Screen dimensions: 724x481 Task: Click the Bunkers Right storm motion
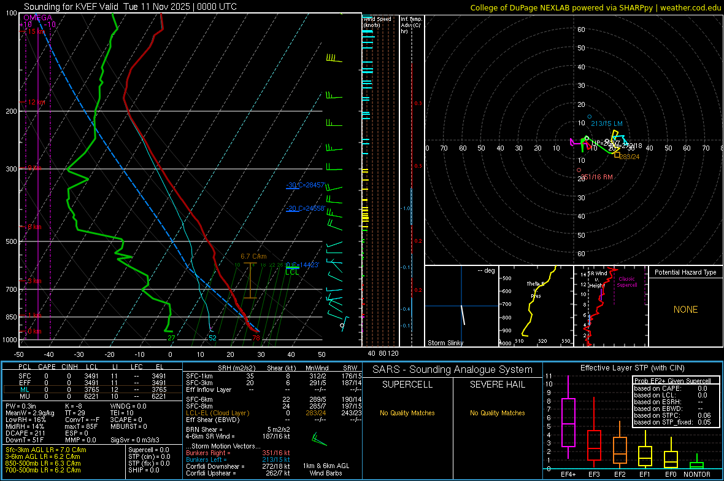coord(238,453)
